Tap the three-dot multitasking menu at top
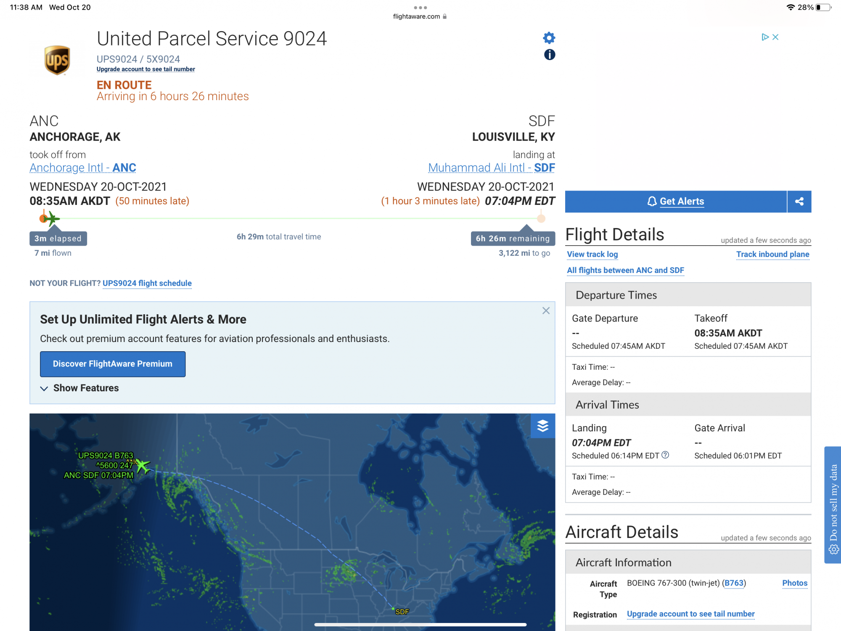841x631 pixels. (420, 8)
